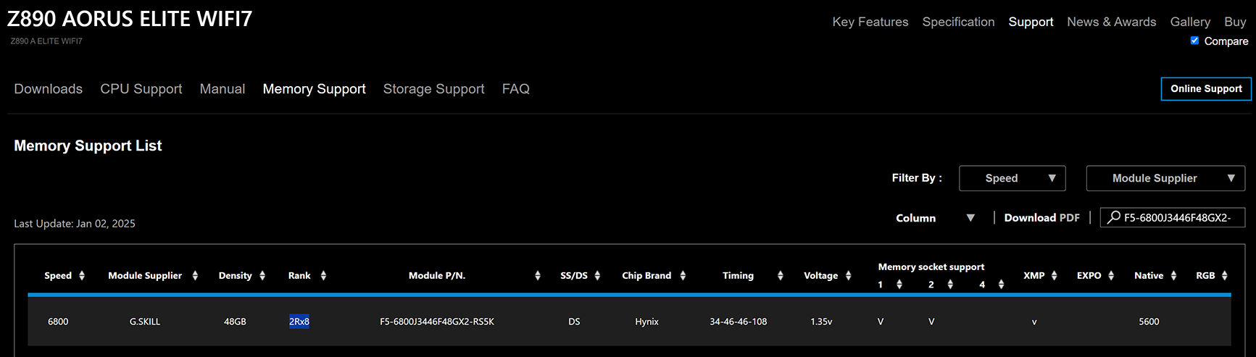Click the memory search input field

pos(1181,218)
